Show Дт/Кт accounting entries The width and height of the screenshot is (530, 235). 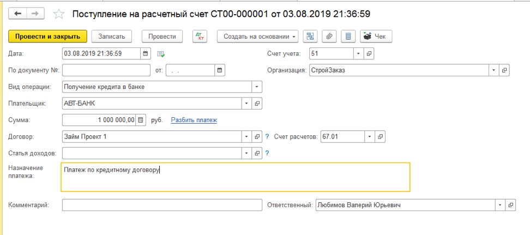(x=200, y=37)
